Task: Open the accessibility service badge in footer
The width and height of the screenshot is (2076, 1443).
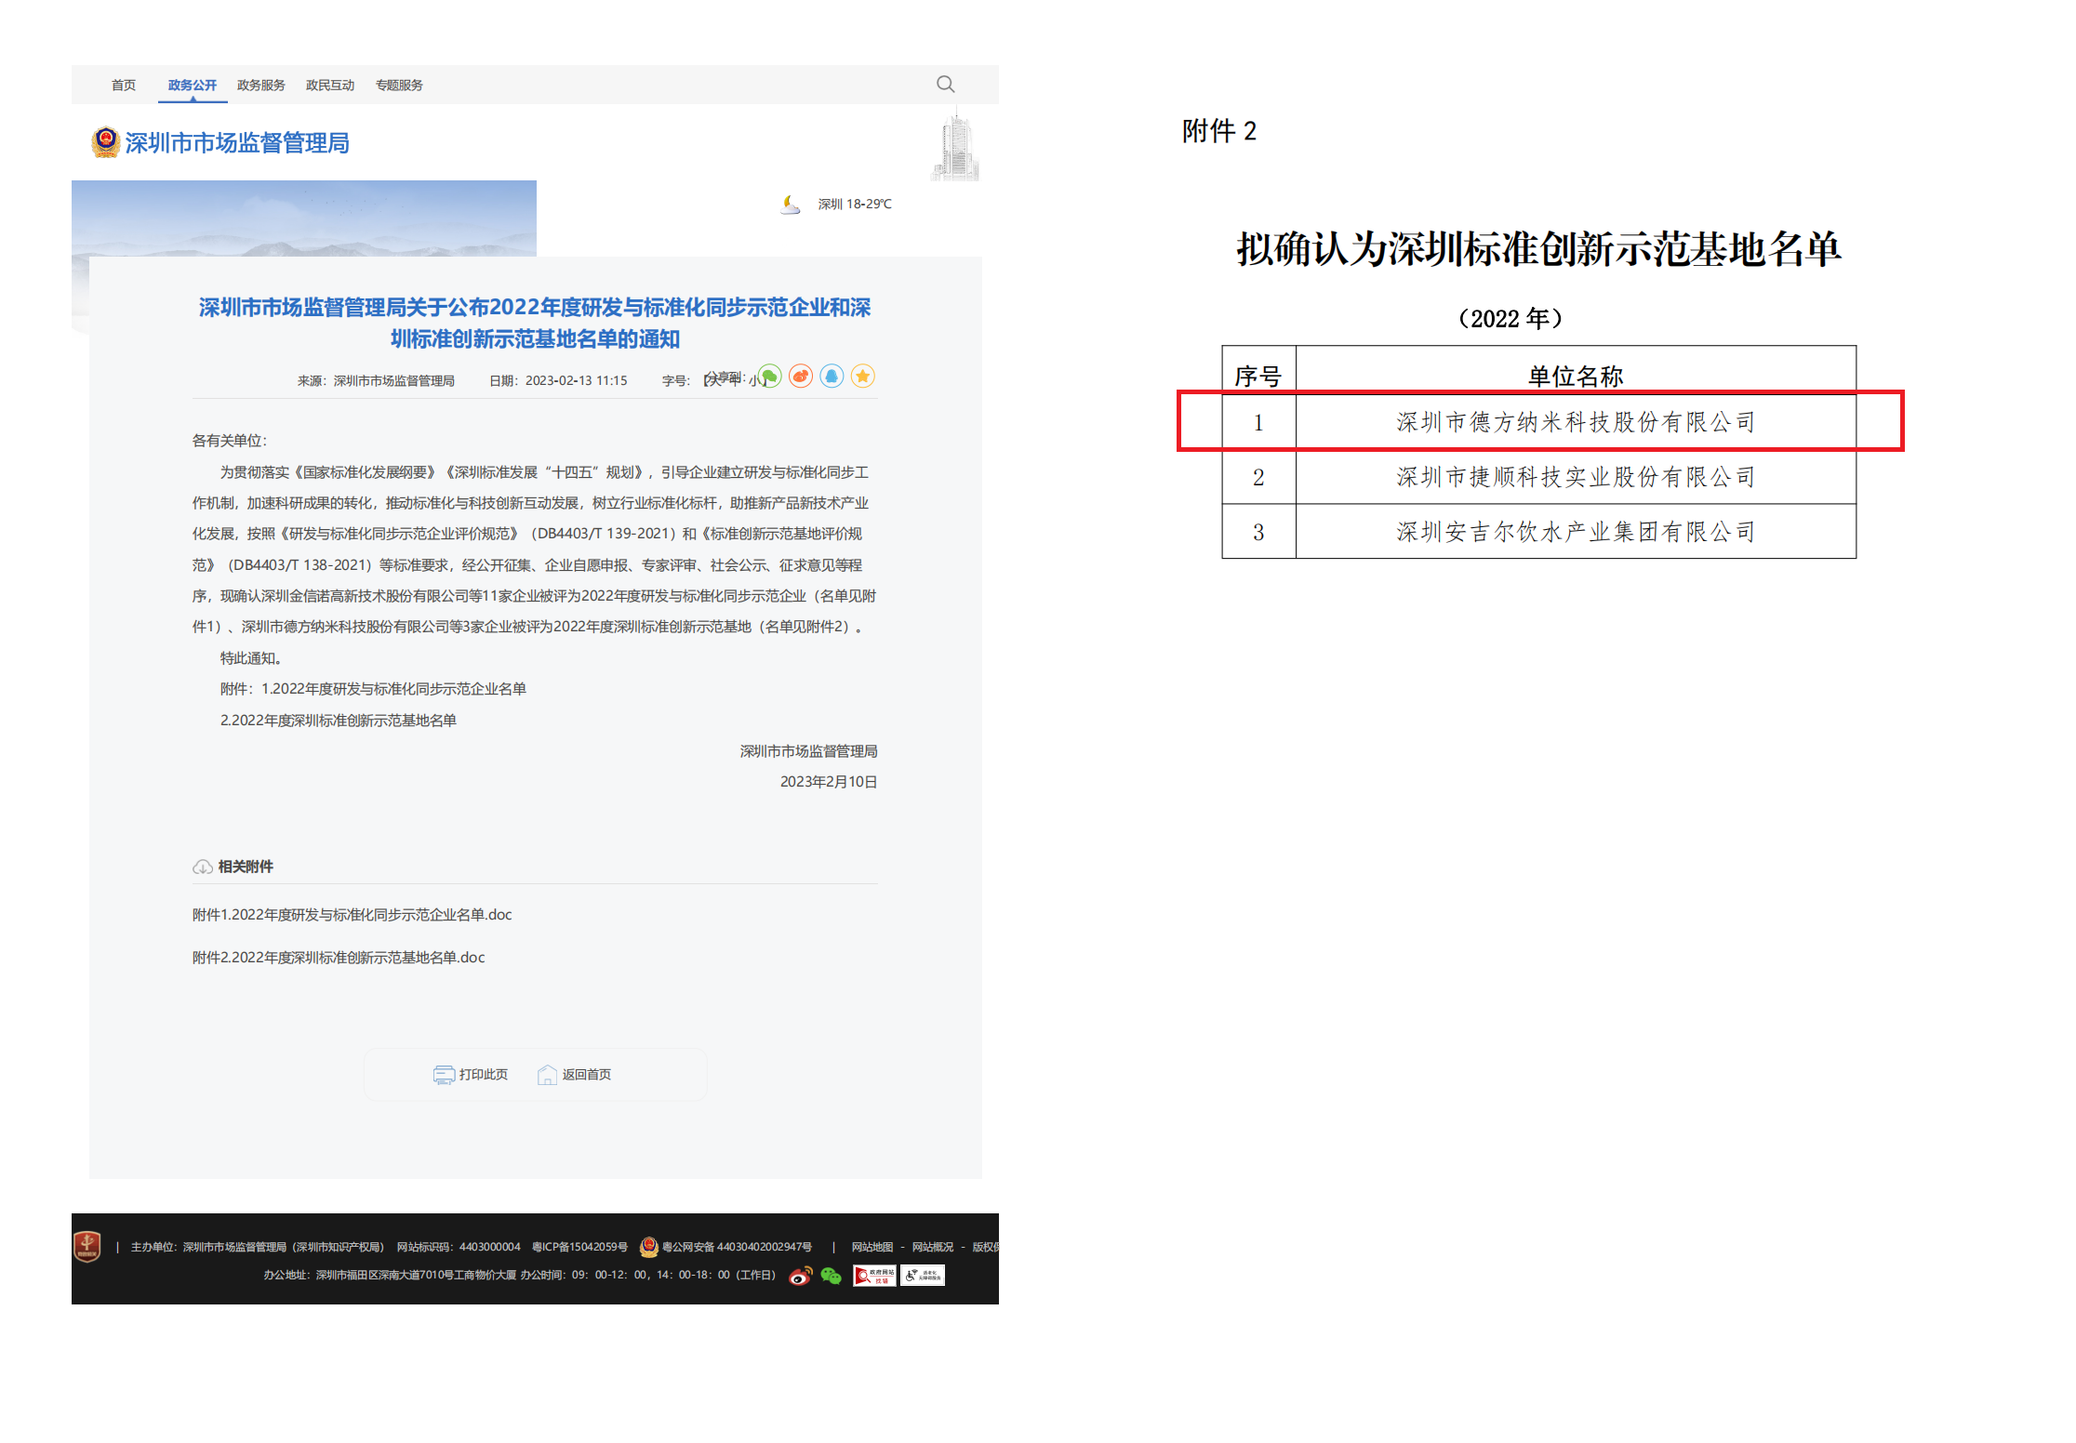Action: pyautogui.click(x=923, y=1276)
